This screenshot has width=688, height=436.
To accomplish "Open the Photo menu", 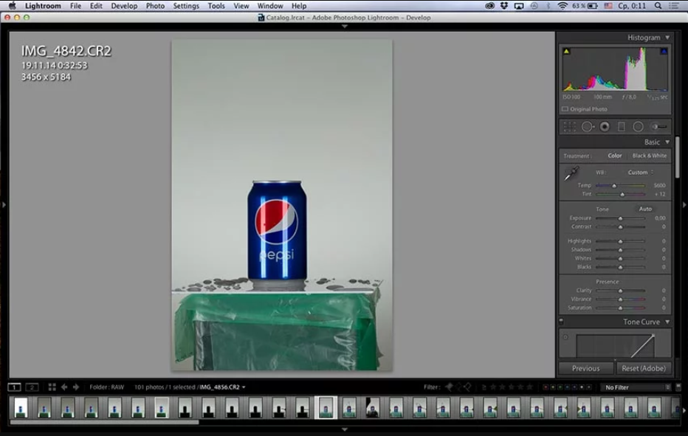I will 155,6.
